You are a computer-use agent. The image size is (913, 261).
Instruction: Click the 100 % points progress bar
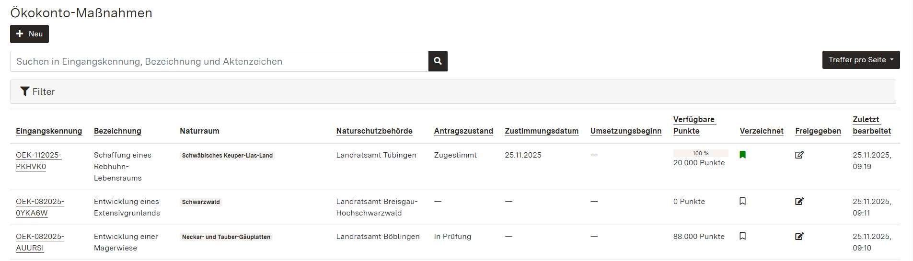700,153
